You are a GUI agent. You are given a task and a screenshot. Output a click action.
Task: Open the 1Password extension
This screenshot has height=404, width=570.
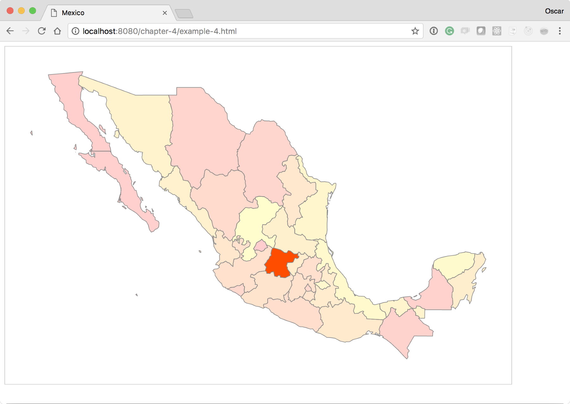[x=434, y=31]
